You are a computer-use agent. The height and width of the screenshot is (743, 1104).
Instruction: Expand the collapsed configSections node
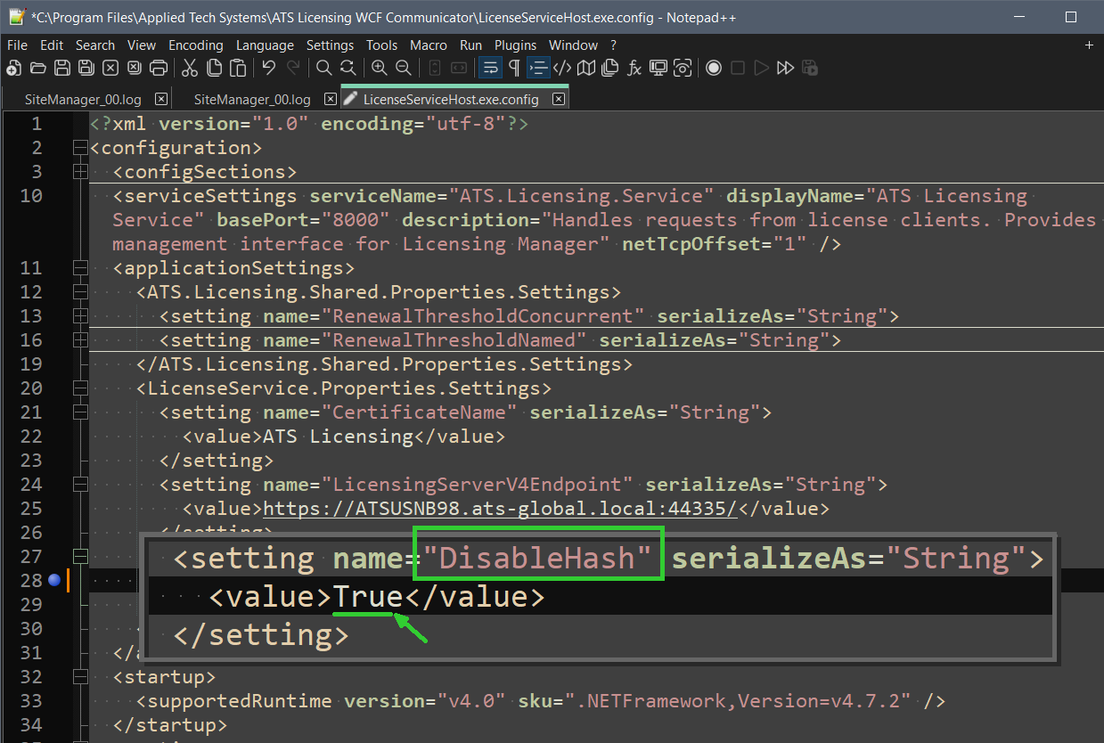(x=80, y=172)
